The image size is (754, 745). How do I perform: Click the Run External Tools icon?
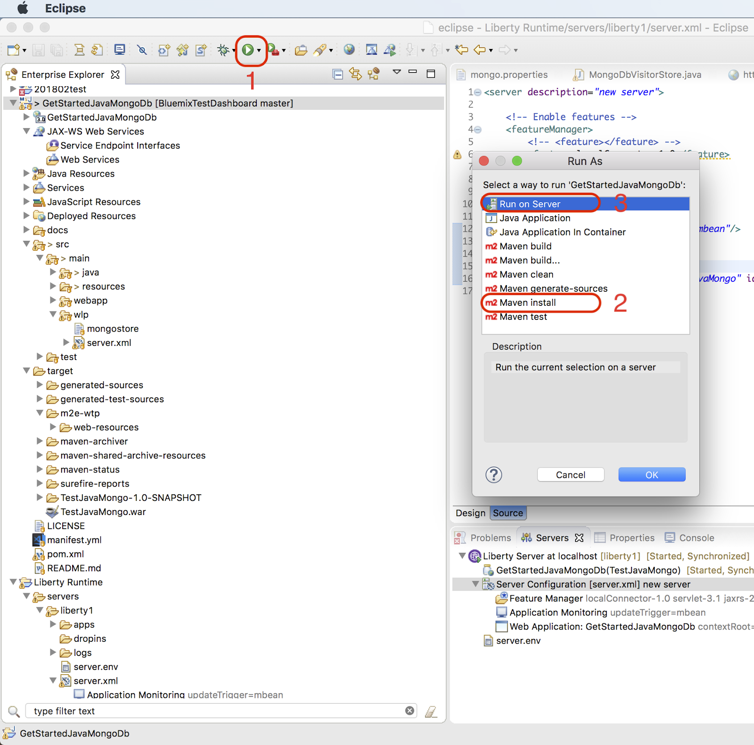click(x=273, y=49)
